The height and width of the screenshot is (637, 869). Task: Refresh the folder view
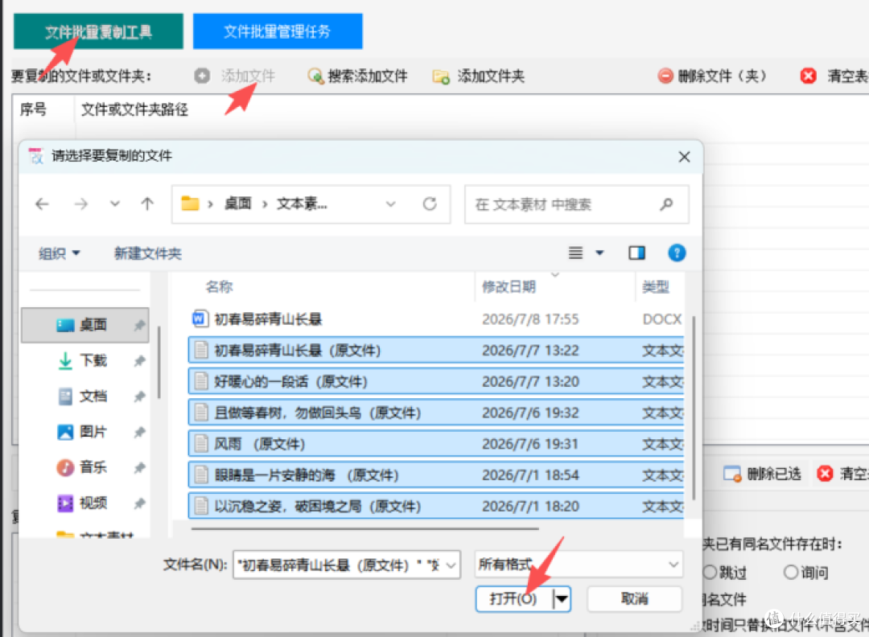click(430, 203)
